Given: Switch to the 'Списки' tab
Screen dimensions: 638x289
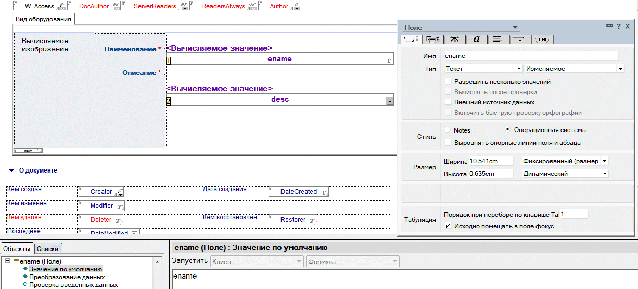Looking at the screenshot, I should [48, 249].
